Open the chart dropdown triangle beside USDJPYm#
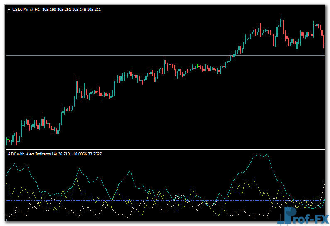The image size is (330, 226). pos(9,9)
